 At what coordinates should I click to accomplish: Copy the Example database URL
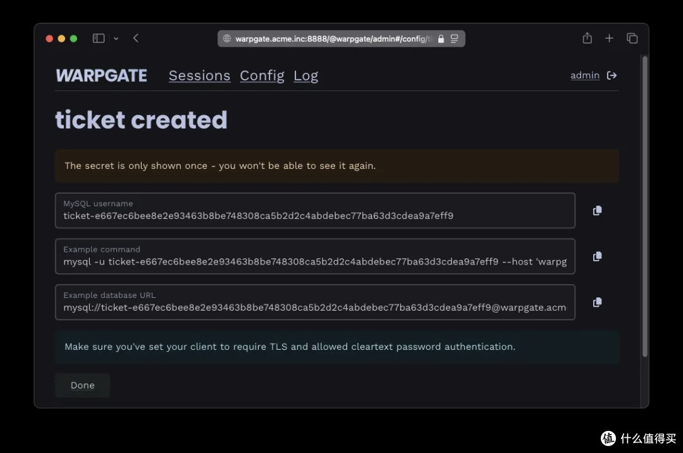(597, 302)
